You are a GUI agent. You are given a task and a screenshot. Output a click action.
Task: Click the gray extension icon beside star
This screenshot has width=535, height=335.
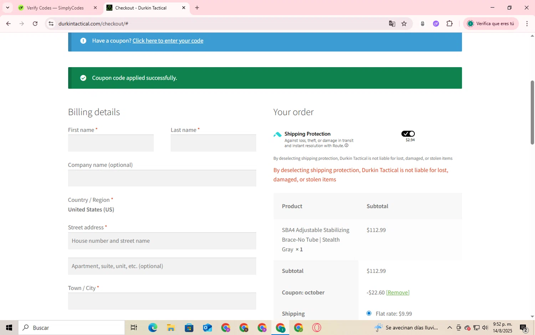coord(423,24)
